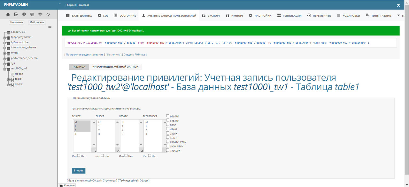Click the table icon beside table1 in tree

12,79
